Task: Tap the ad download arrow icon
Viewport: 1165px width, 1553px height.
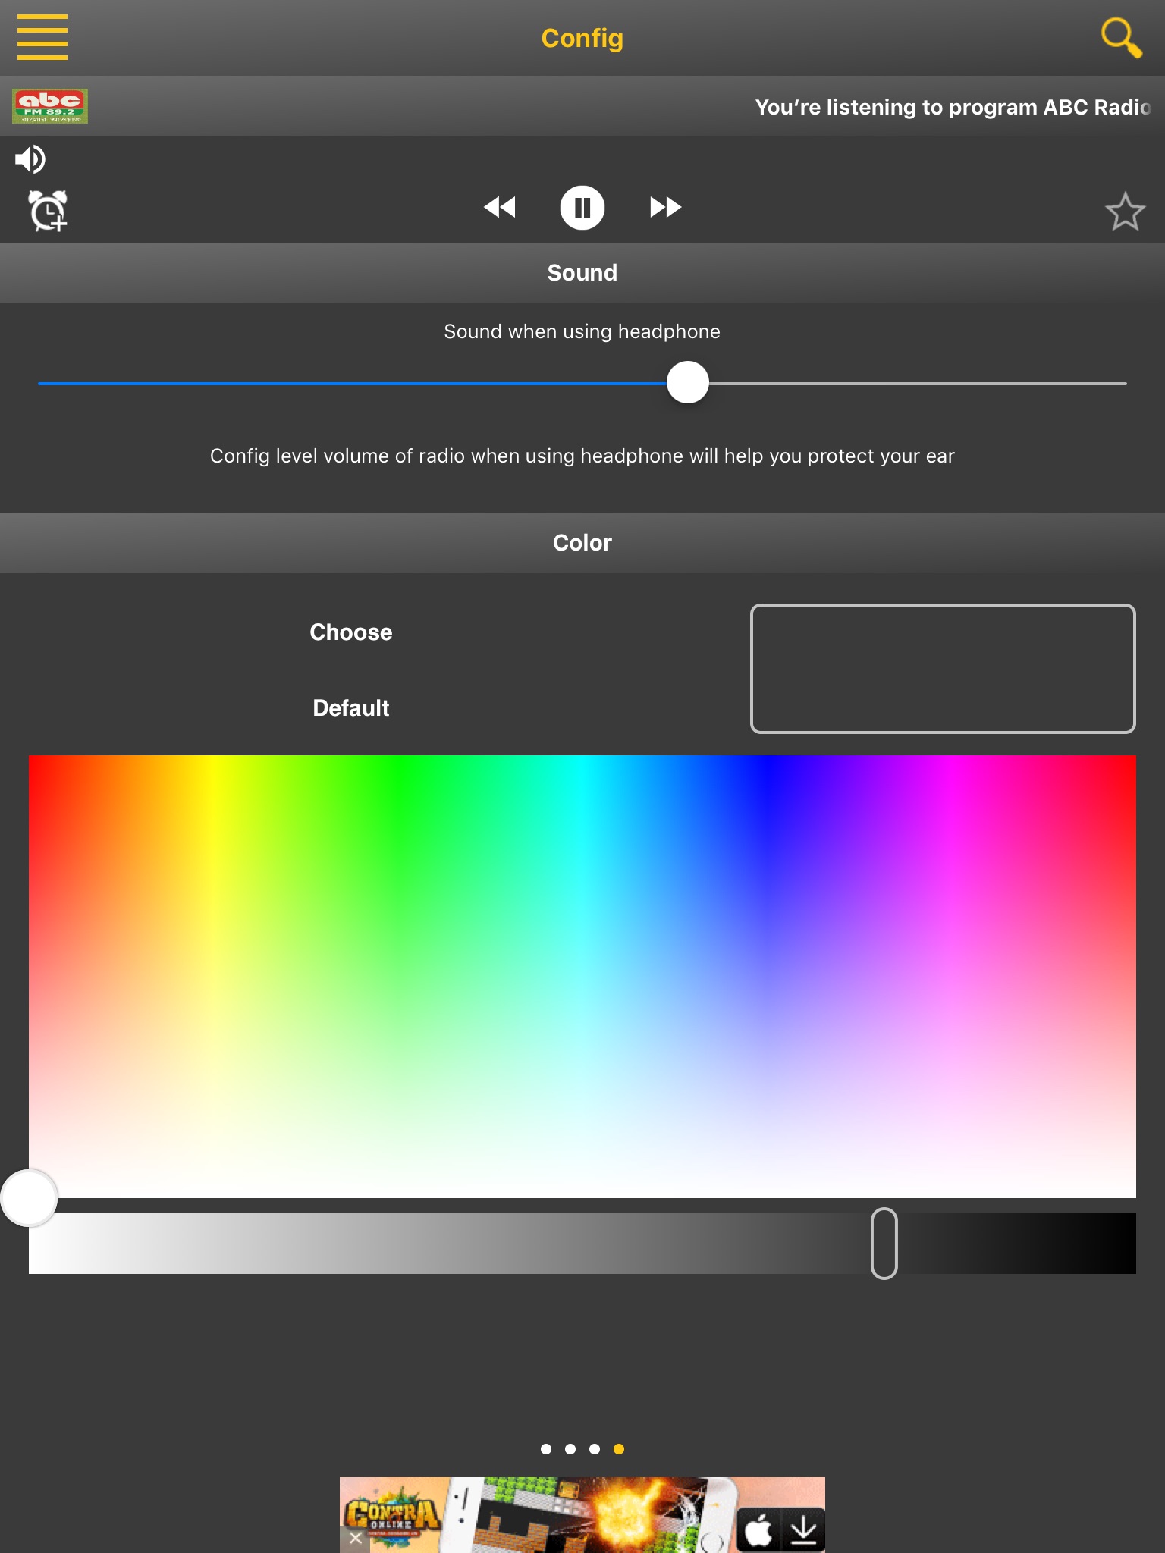Action: [803, 1530]
